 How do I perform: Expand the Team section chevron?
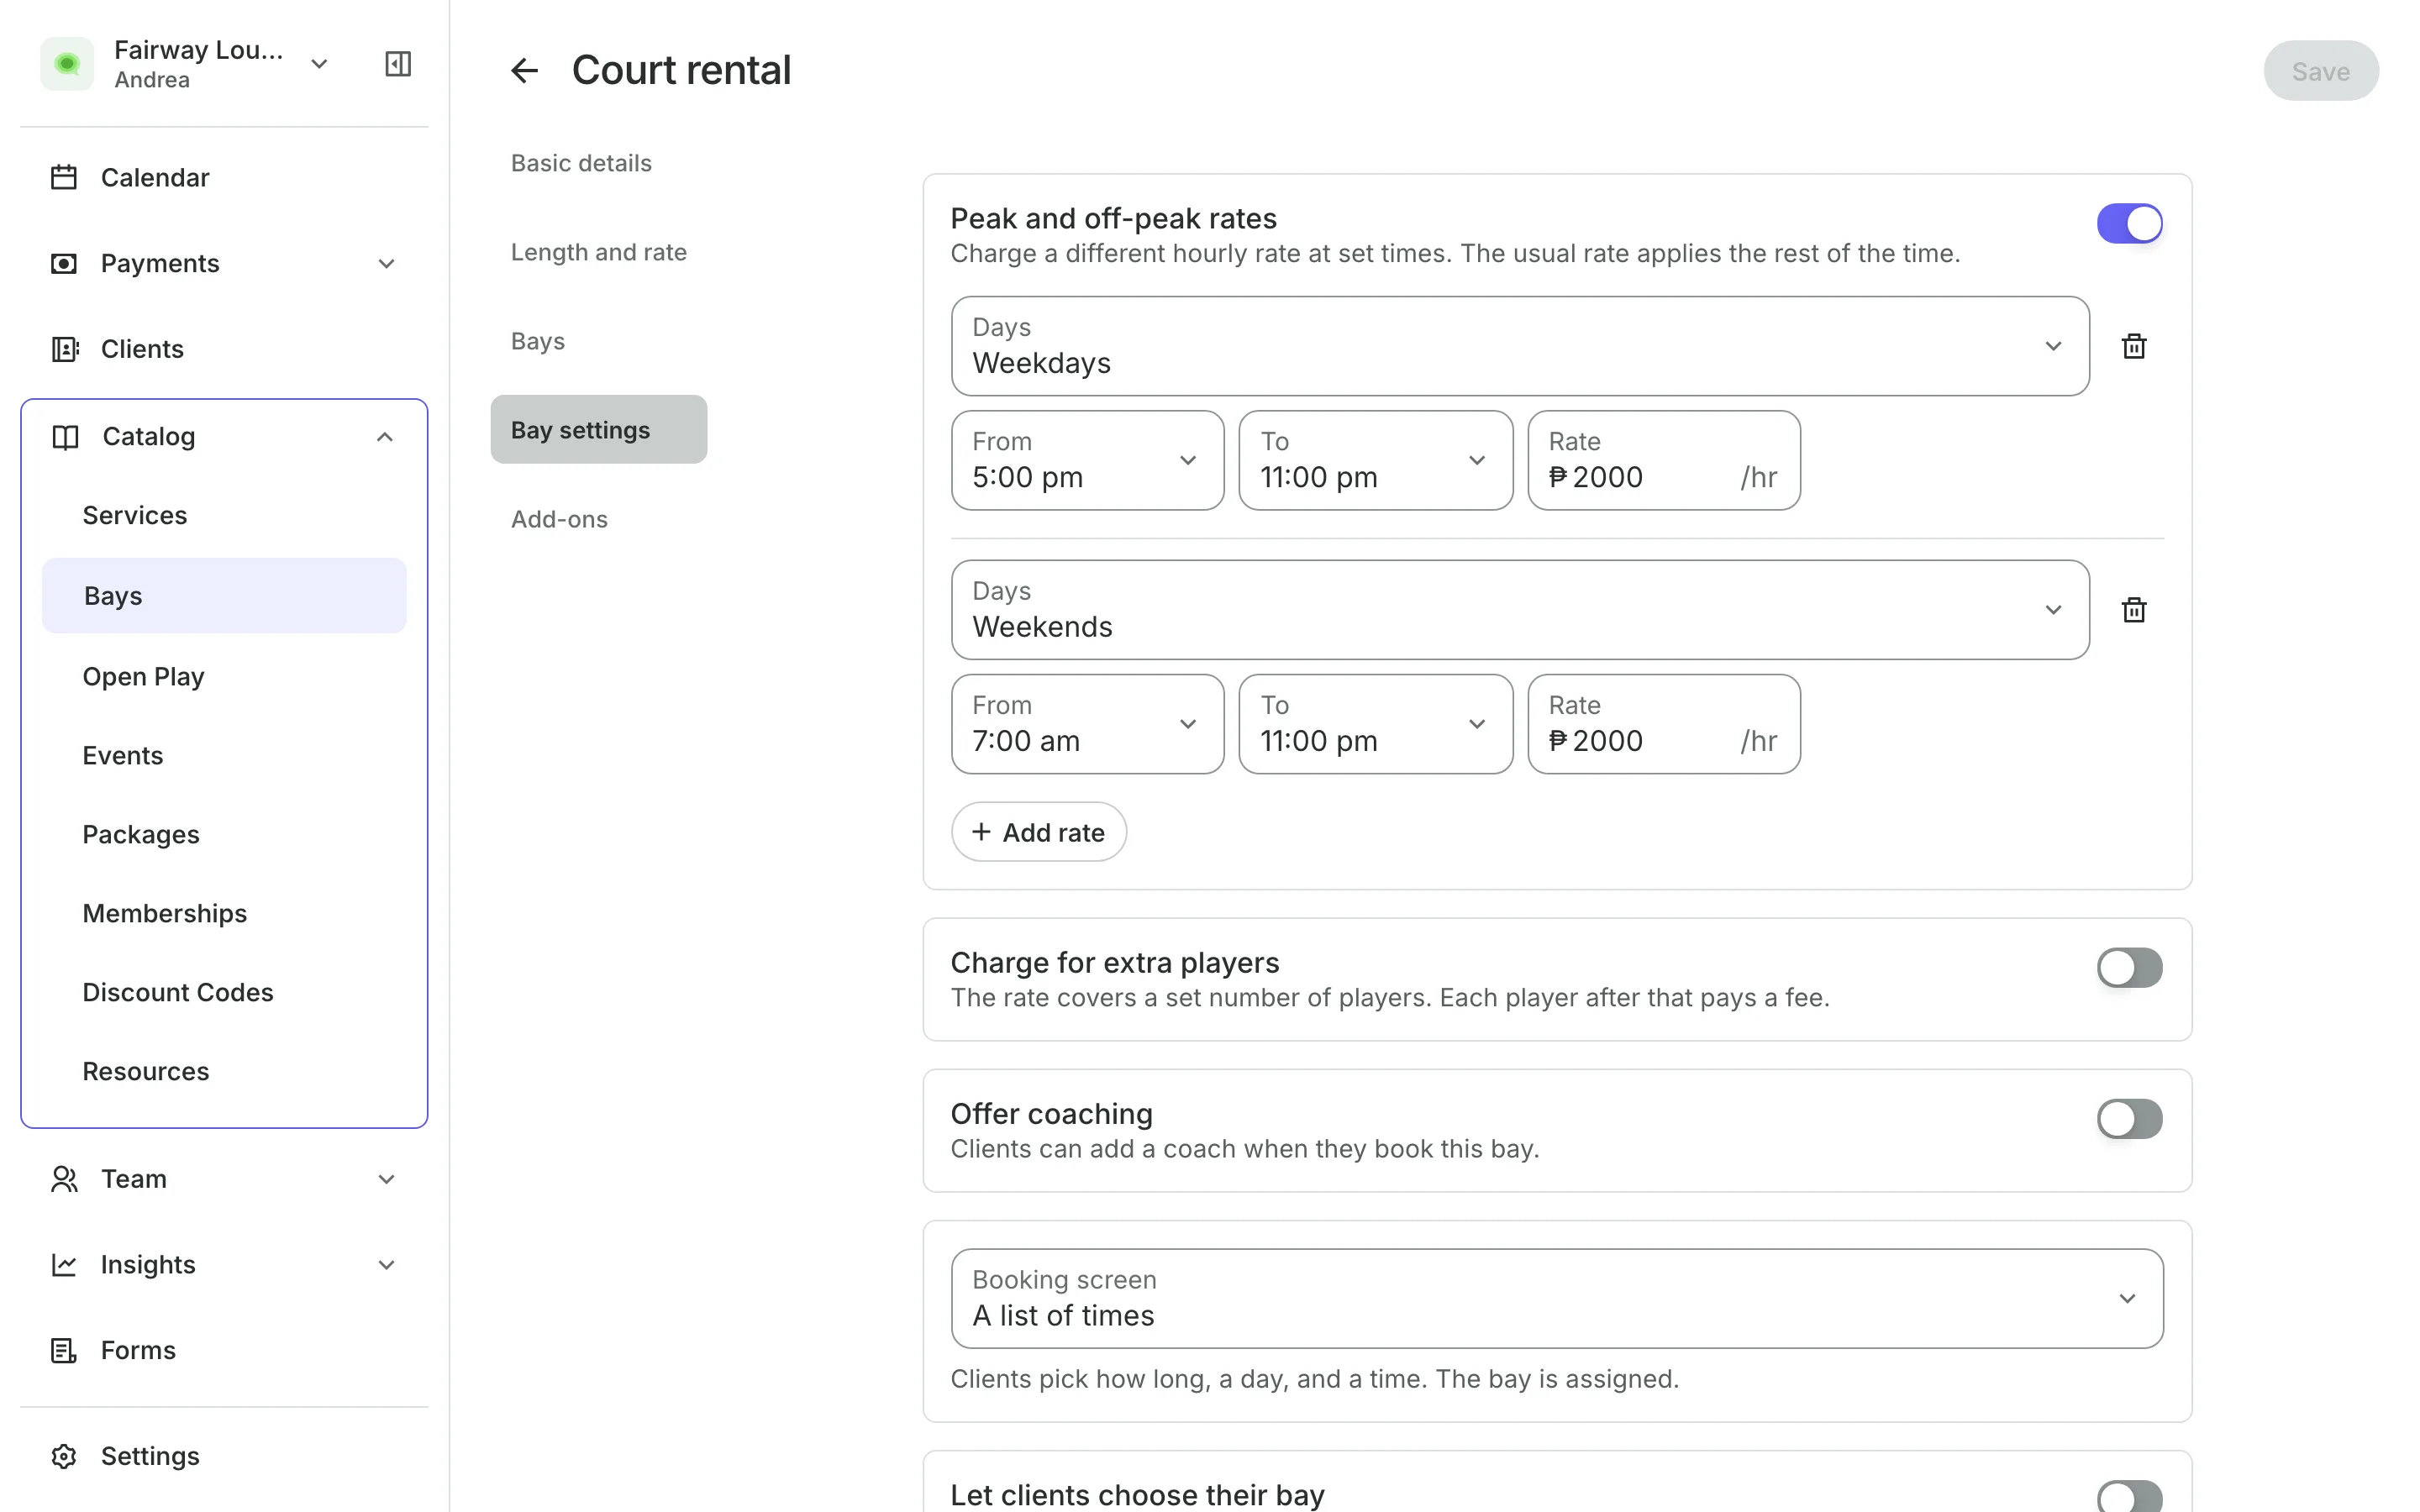click(386, 1180)
